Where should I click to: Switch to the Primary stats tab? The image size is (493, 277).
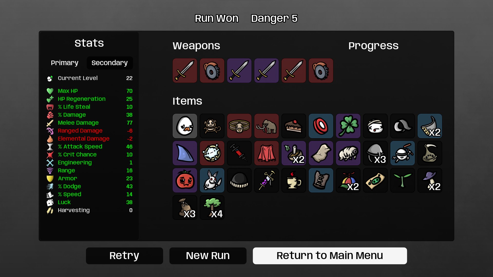[64, 63]
